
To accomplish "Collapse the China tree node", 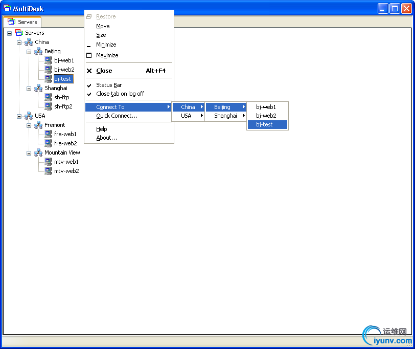I will (19, 42).
